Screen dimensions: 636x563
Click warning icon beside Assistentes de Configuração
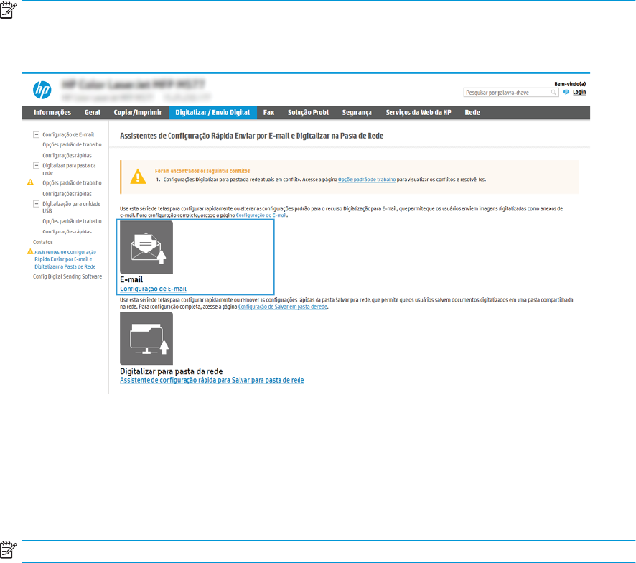(x=30, y=251)
